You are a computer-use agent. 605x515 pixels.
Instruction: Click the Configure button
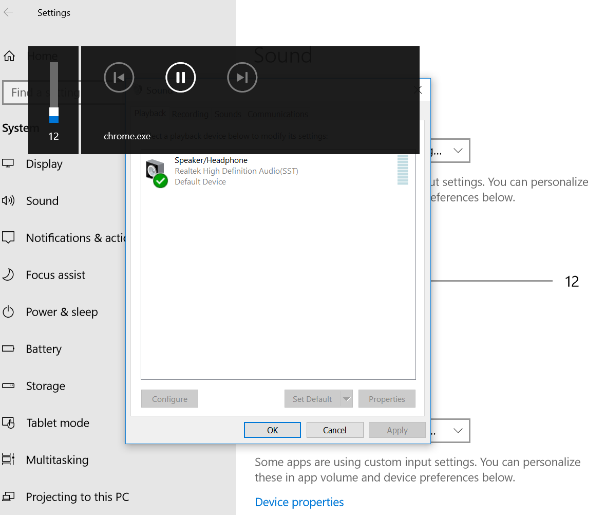click(170, 399)
